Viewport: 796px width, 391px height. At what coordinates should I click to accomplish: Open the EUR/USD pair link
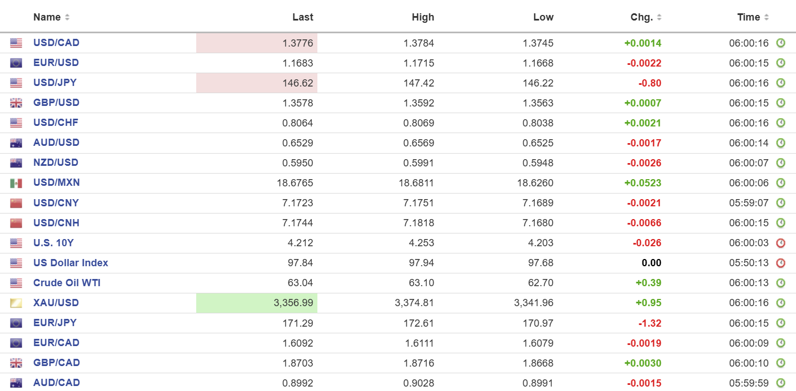pyautogui.click(x=56, y=63)
